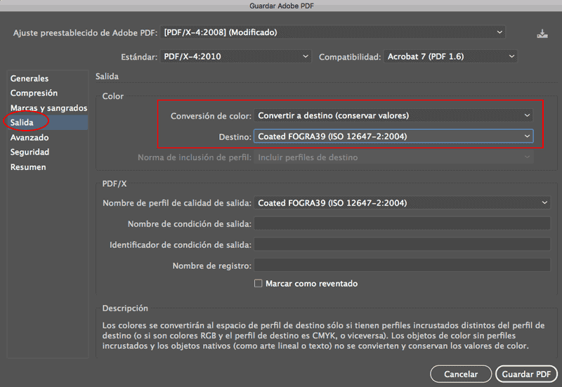
Task: Open Nombre de perfil de calidad de salida dropdown
Action: point(402,203)
